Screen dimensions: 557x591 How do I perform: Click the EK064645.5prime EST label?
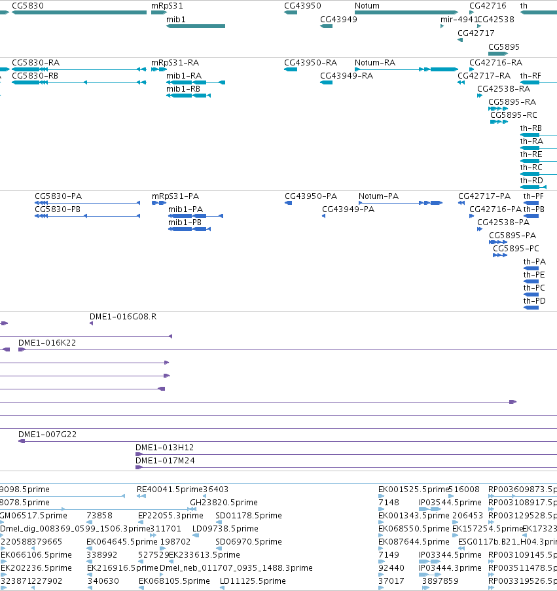point(122,542)
